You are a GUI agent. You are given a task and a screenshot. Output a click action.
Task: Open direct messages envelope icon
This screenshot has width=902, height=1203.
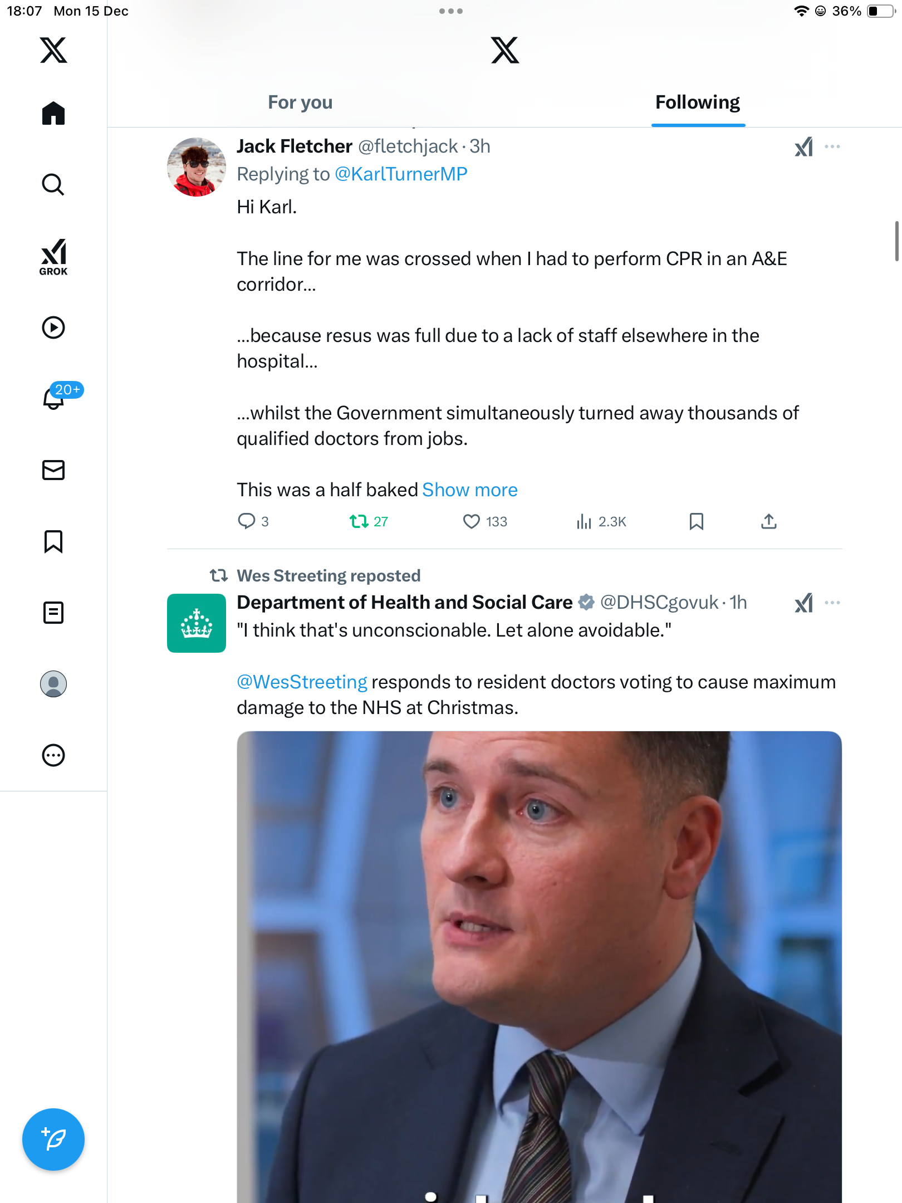tap(53, 470)
